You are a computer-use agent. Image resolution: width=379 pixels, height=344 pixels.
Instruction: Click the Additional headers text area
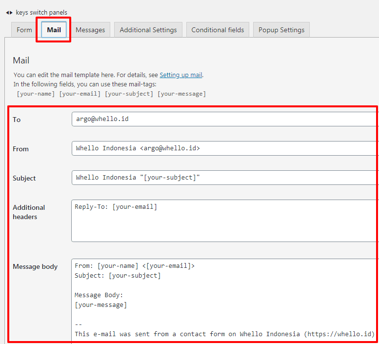pos(224,221)
